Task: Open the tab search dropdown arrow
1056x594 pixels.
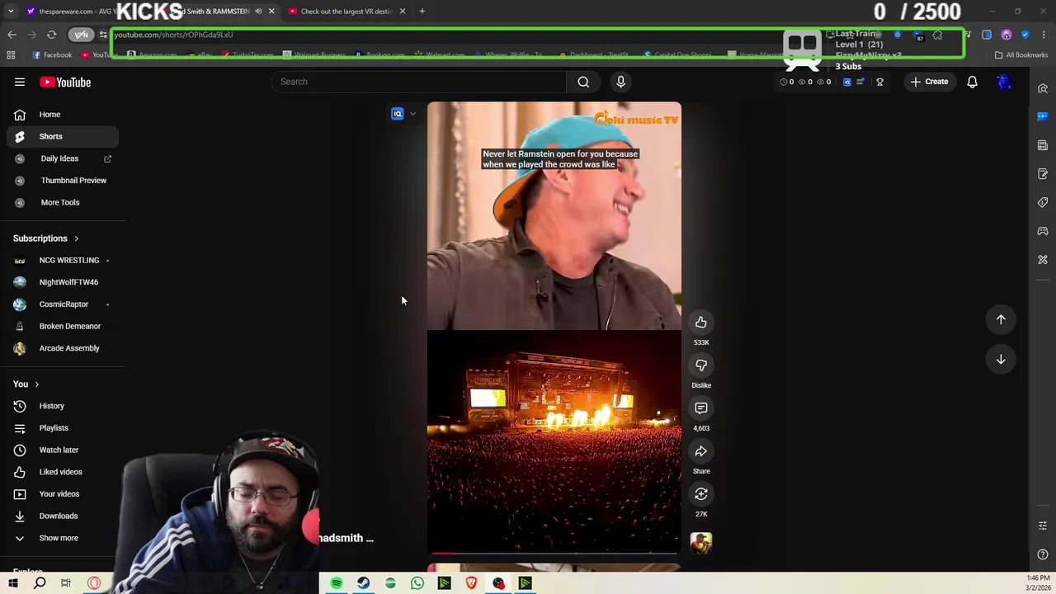Action: click(x=11, y=12)
